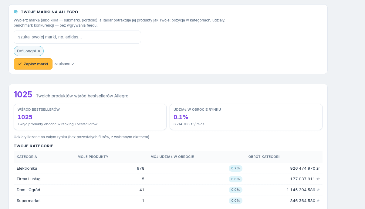Select the "Dom i Ogród" category name
Viewport: 365px width, 209px height.
pos(29,190)
